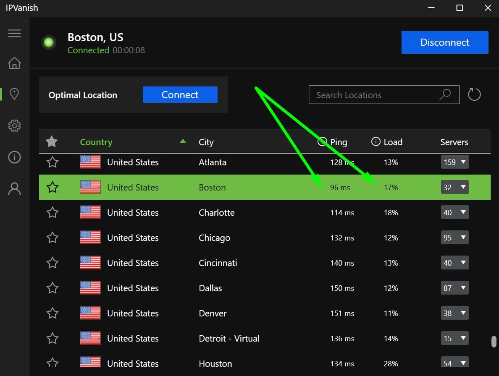Click the search magnifier icon
499x376 pixels.
tap(445, 94)
